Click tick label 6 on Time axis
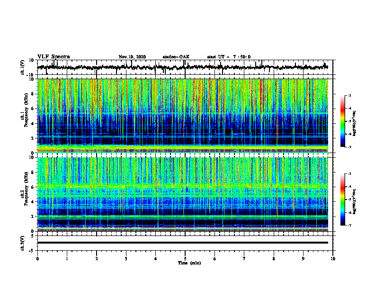Viewport: 375px width, 290px height. click(x=215, y=259)
